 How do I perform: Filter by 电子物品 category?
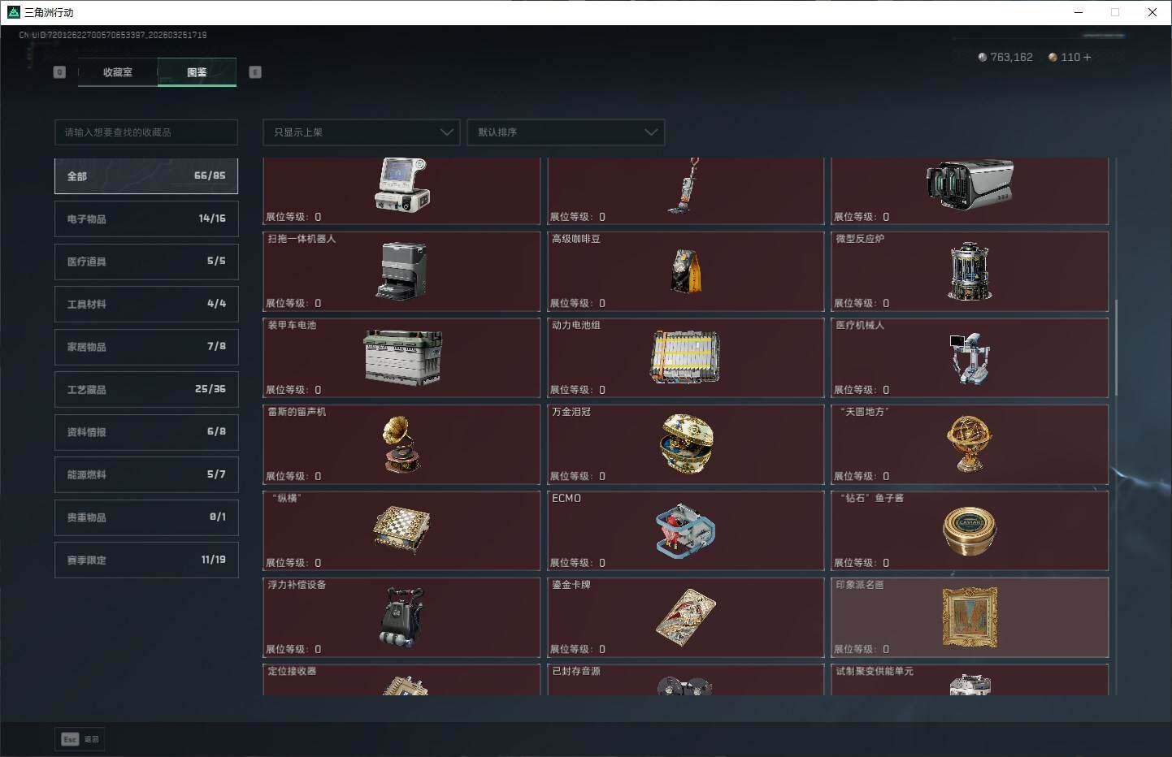pyautogui.click(x=146, y=219)
